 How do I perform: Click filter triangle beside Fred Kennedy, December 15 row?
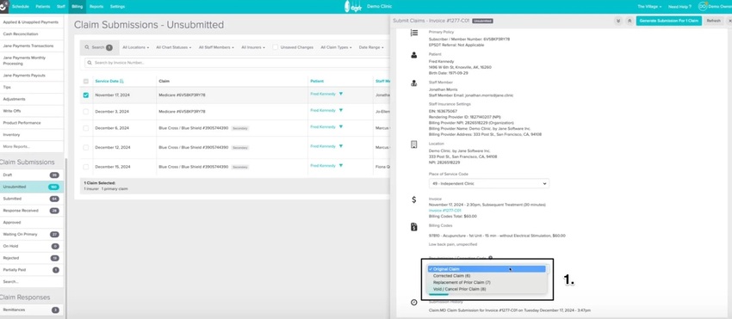coord(341,166)
